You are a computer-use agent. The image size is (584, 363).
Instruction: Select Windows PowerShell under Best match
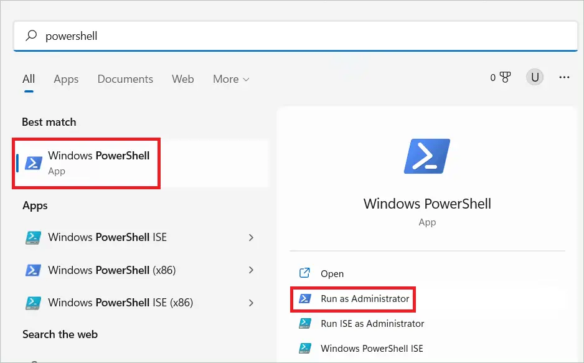tap(86, 163)
